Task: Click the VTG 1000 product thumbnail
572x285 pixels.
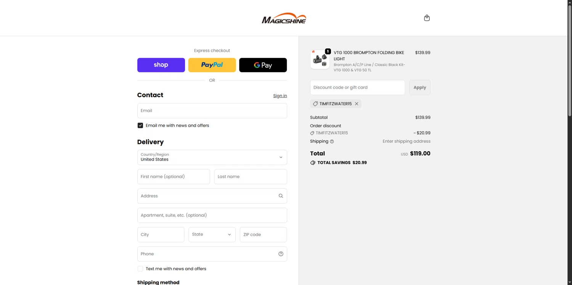Action: point(320,59)
